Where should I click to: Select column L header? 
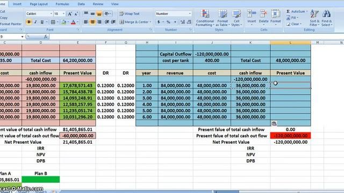pos(290,43)
